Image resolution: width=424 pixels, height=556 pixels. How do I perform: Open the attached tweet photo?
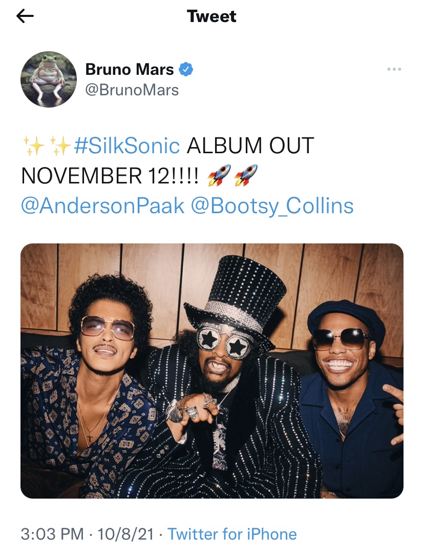point(212,371)
